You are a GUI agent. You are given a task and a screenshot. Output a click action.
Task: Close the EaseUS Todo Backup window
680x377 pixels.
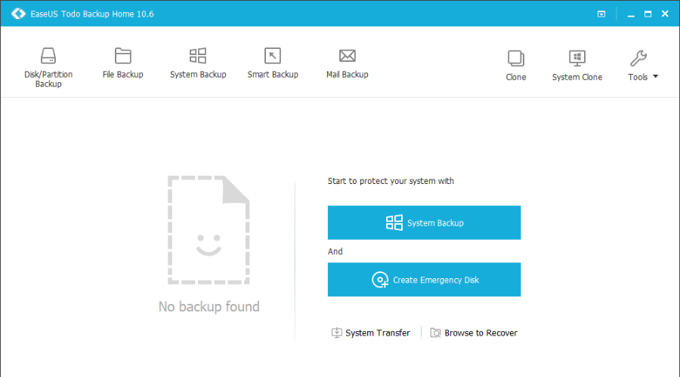click(x=665, y=14)
